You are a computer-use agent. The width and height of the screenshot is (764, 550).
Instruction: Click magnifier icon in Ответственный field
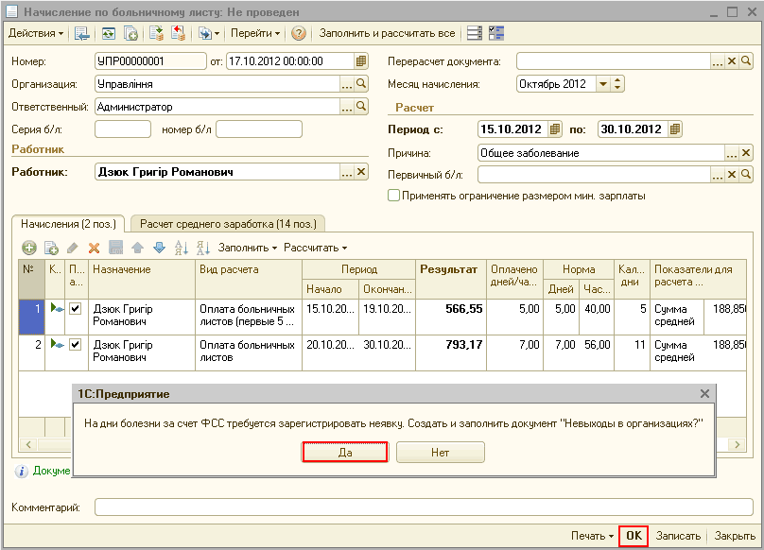361,106
